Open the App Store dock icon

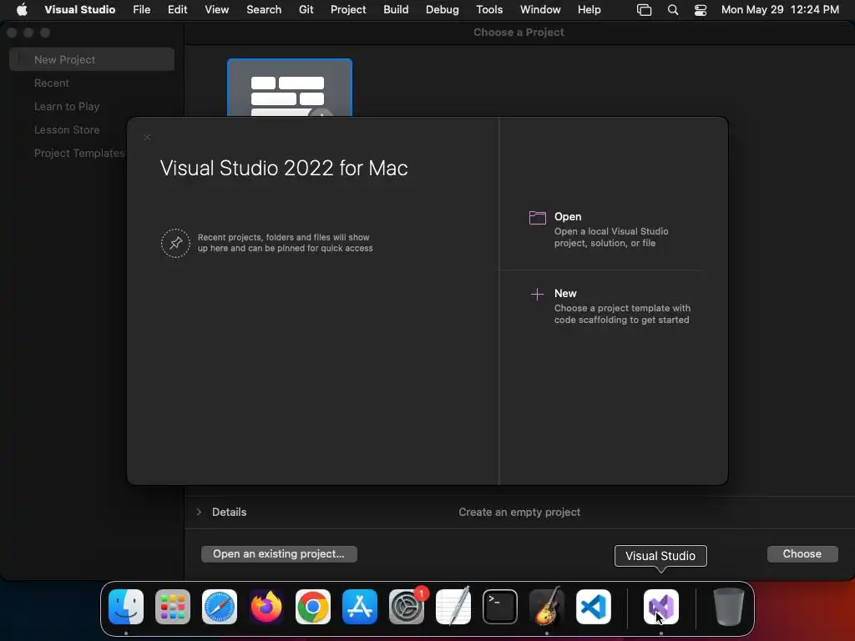[x=360, y=607]
